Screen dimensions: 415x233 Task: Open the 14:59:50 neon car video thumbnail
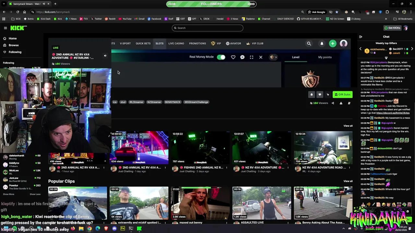139,148
